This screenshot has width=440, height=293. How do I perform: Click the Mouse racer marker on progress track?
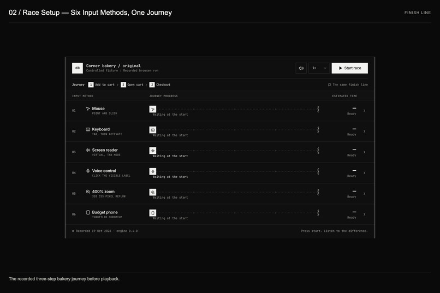(x=153, y=109)
